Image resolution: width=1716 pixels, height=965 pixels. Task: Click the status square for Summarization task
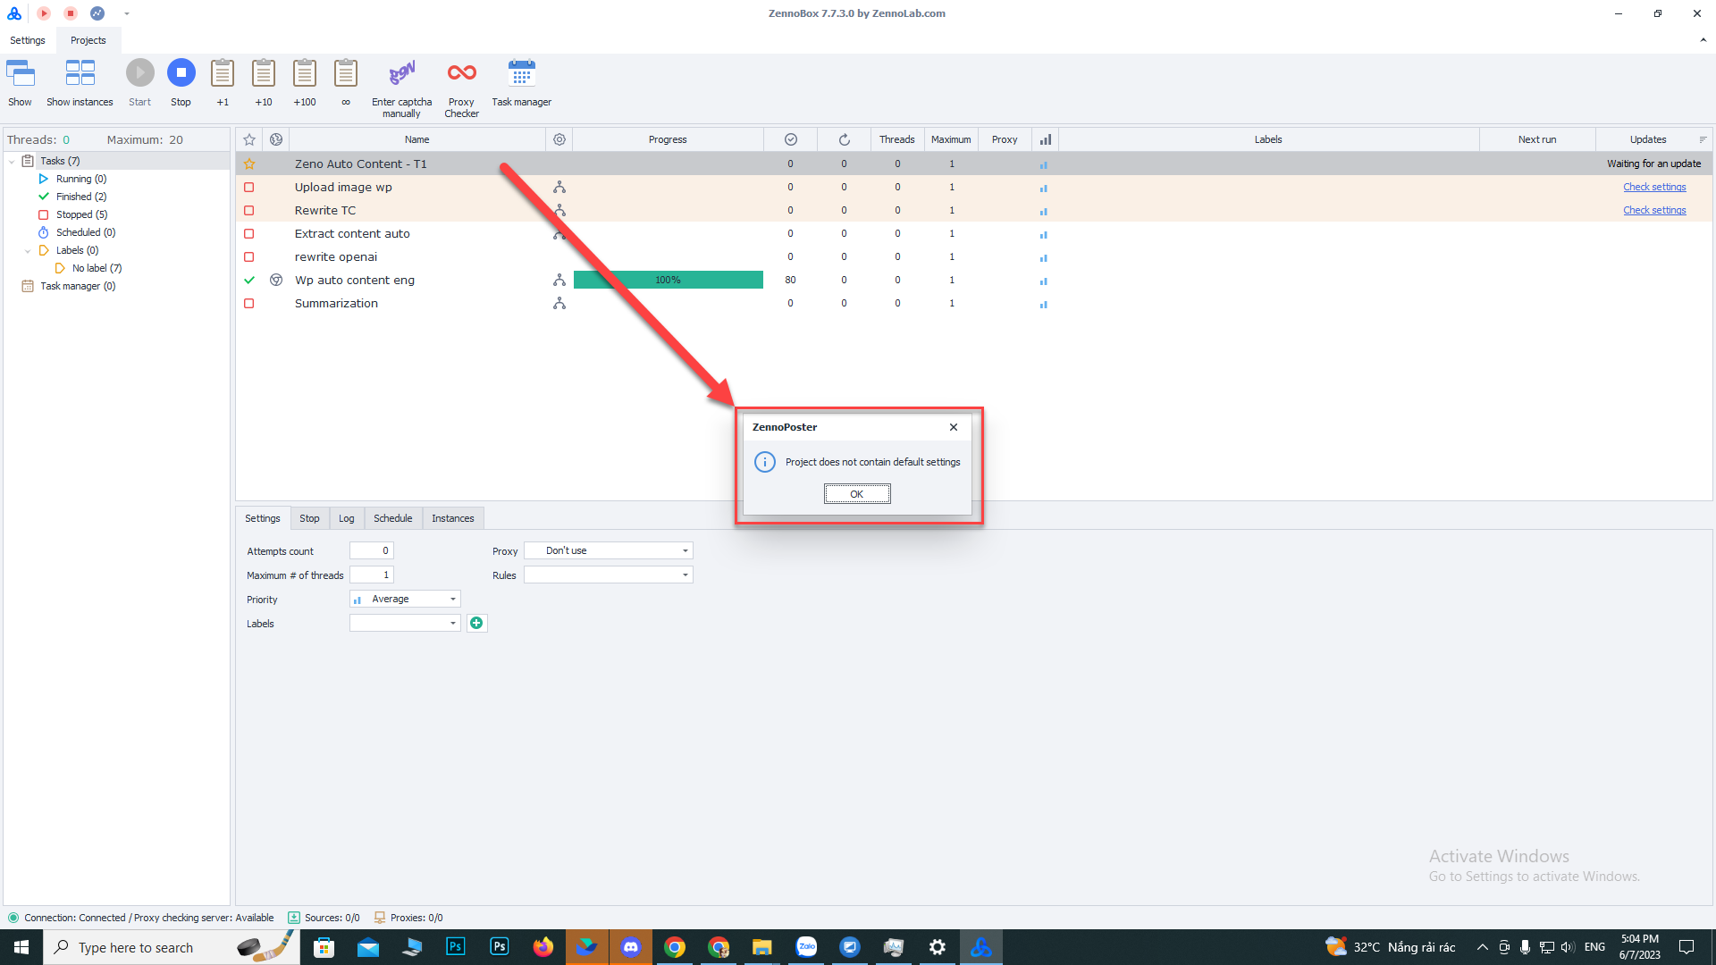pos(249,304)
